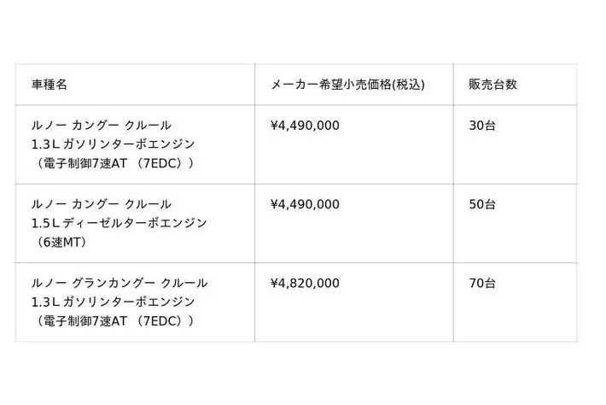Click the グランカングー row (電子制御7速AT (7EDC)) text

pyautogui.click(x=114, y=321)
